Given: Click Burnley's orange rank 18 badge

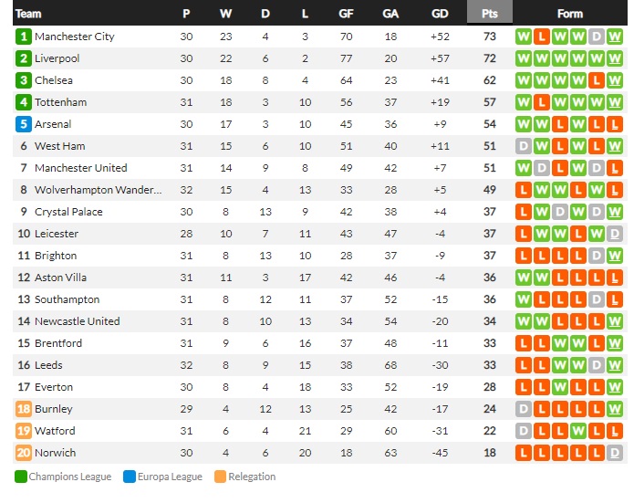Looking at the screenshot, I should coord(24,409).
